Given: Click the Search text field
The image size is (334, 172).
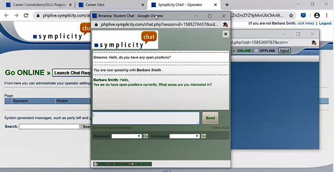Looking at the screenshot, I should click(49, 127).
